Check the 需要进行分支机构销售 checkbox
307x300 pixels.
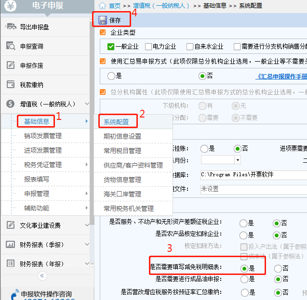[237, 47]
